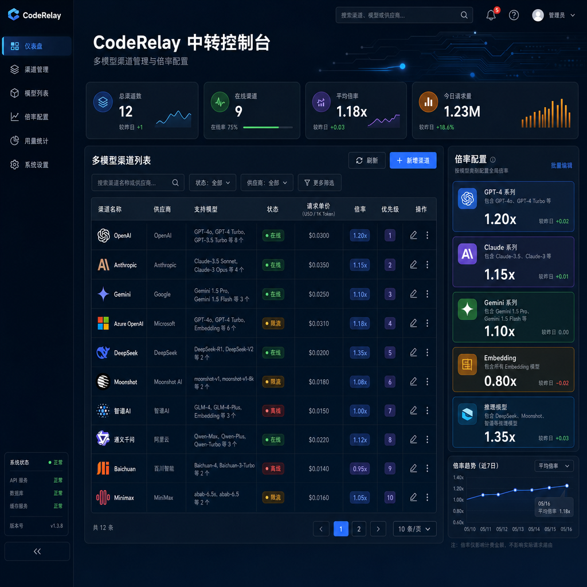
Task: Open more actions for OpenAI row
Action: [x=427, y=235]
